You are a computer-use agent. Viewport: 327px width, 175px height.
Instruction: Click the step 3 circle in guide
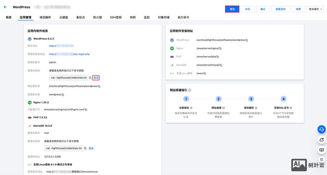(251, 99)
